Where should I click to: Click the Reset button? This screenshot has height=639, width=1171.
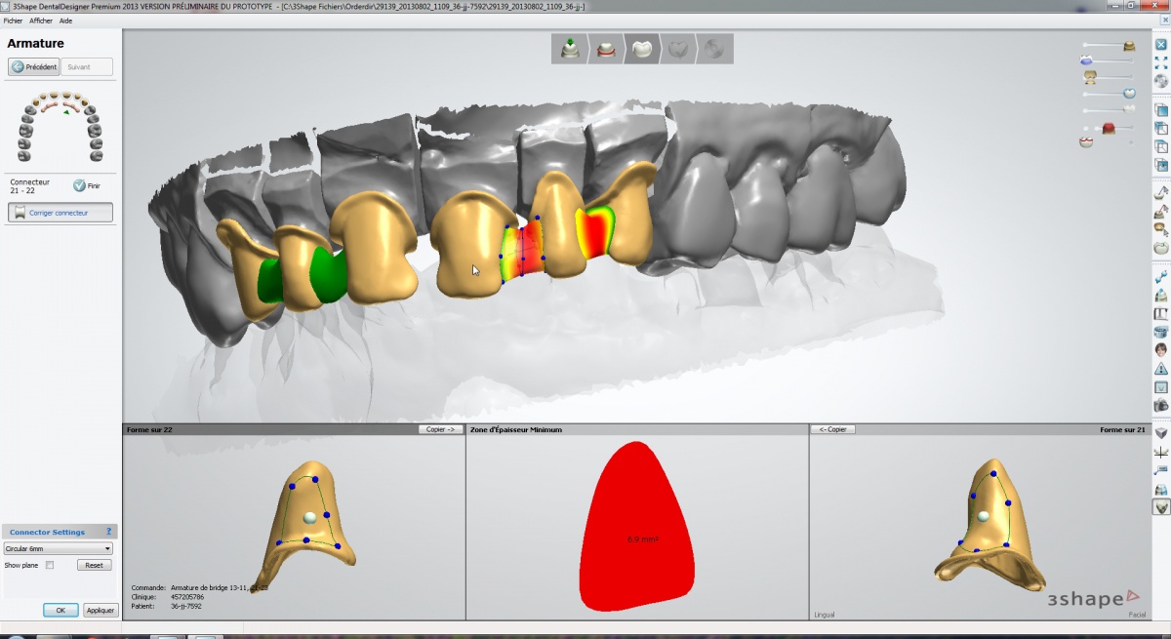pyautogui.click(x=94, y=565)
